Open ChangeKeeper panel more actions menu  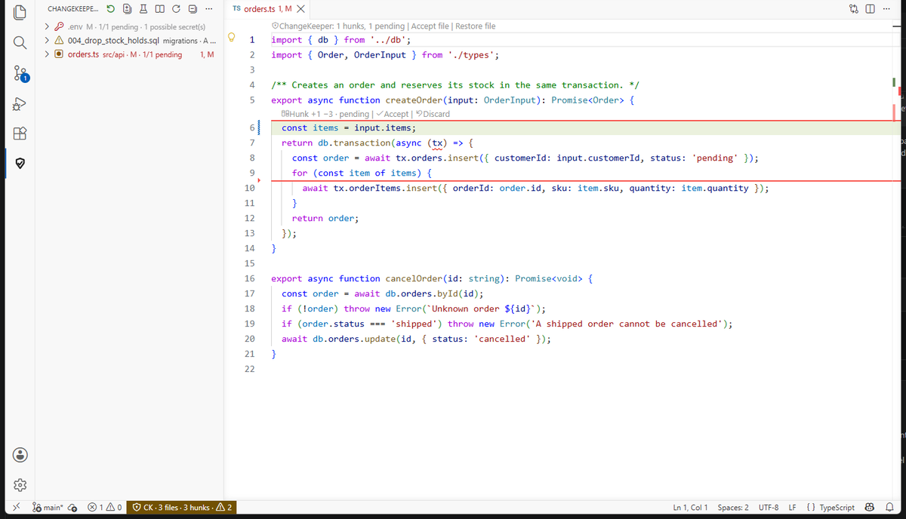(x=208, y=9)
